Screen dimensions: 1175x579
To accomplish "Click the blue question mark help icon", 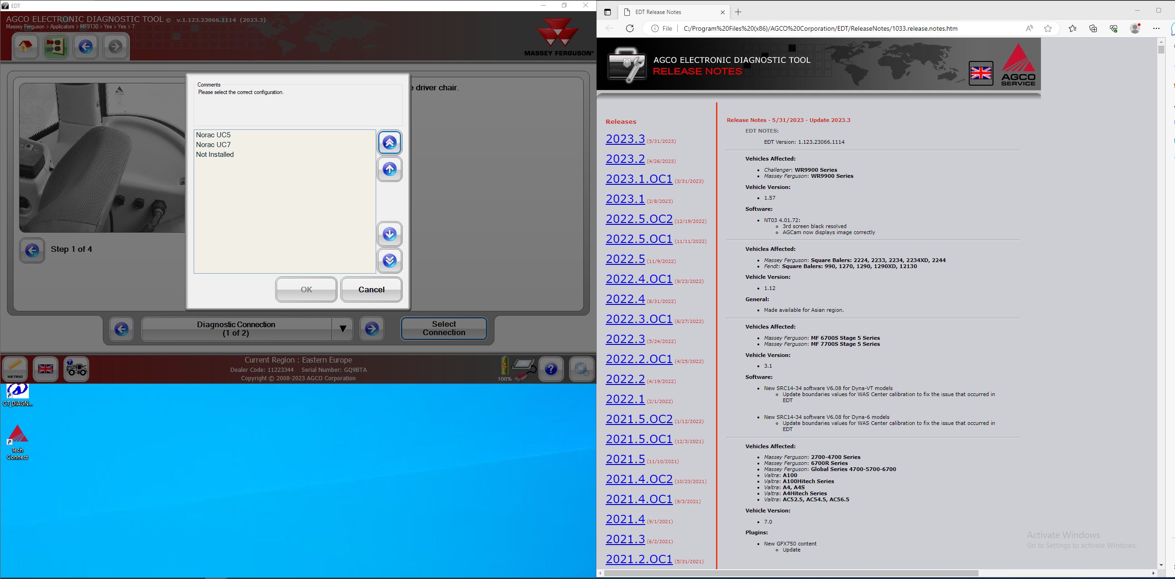I will (551, 369).
